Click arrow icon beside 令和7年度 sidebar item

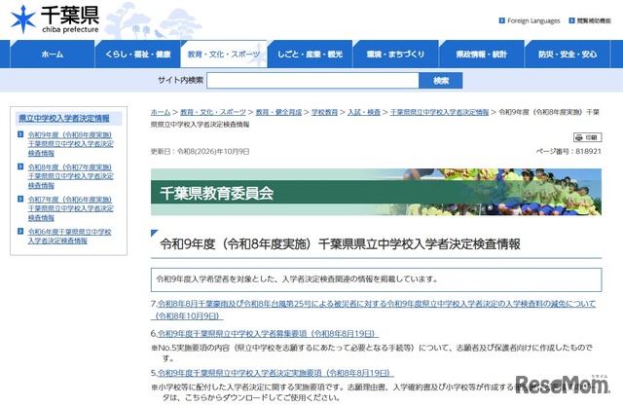point(20,199)
